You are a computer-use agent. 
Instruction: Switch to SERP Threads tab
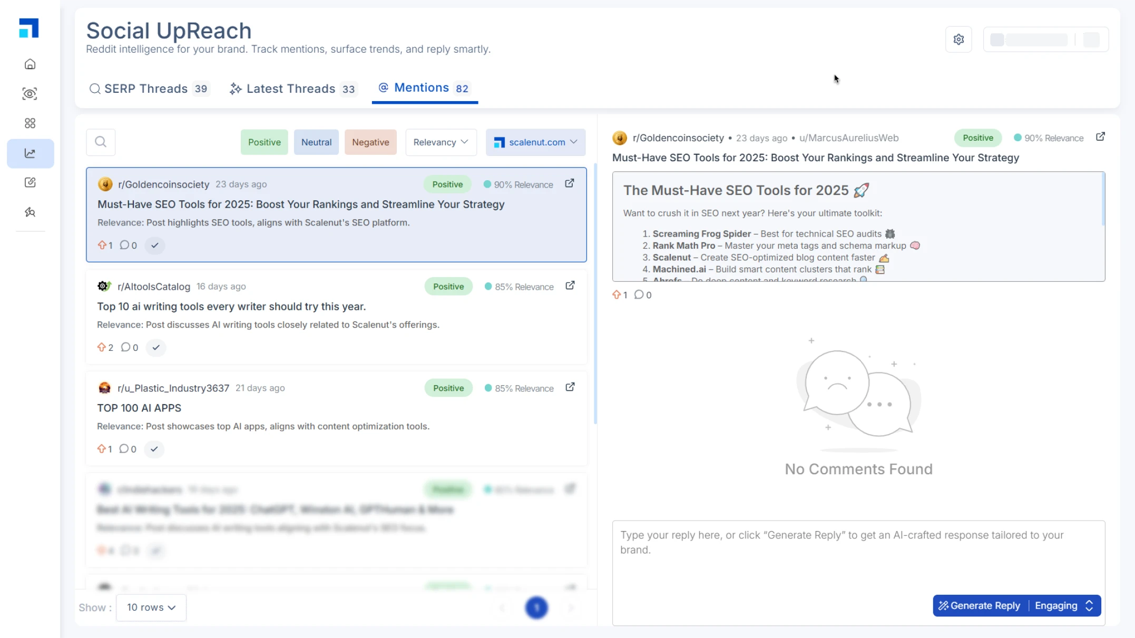click(x=149, y=89)
